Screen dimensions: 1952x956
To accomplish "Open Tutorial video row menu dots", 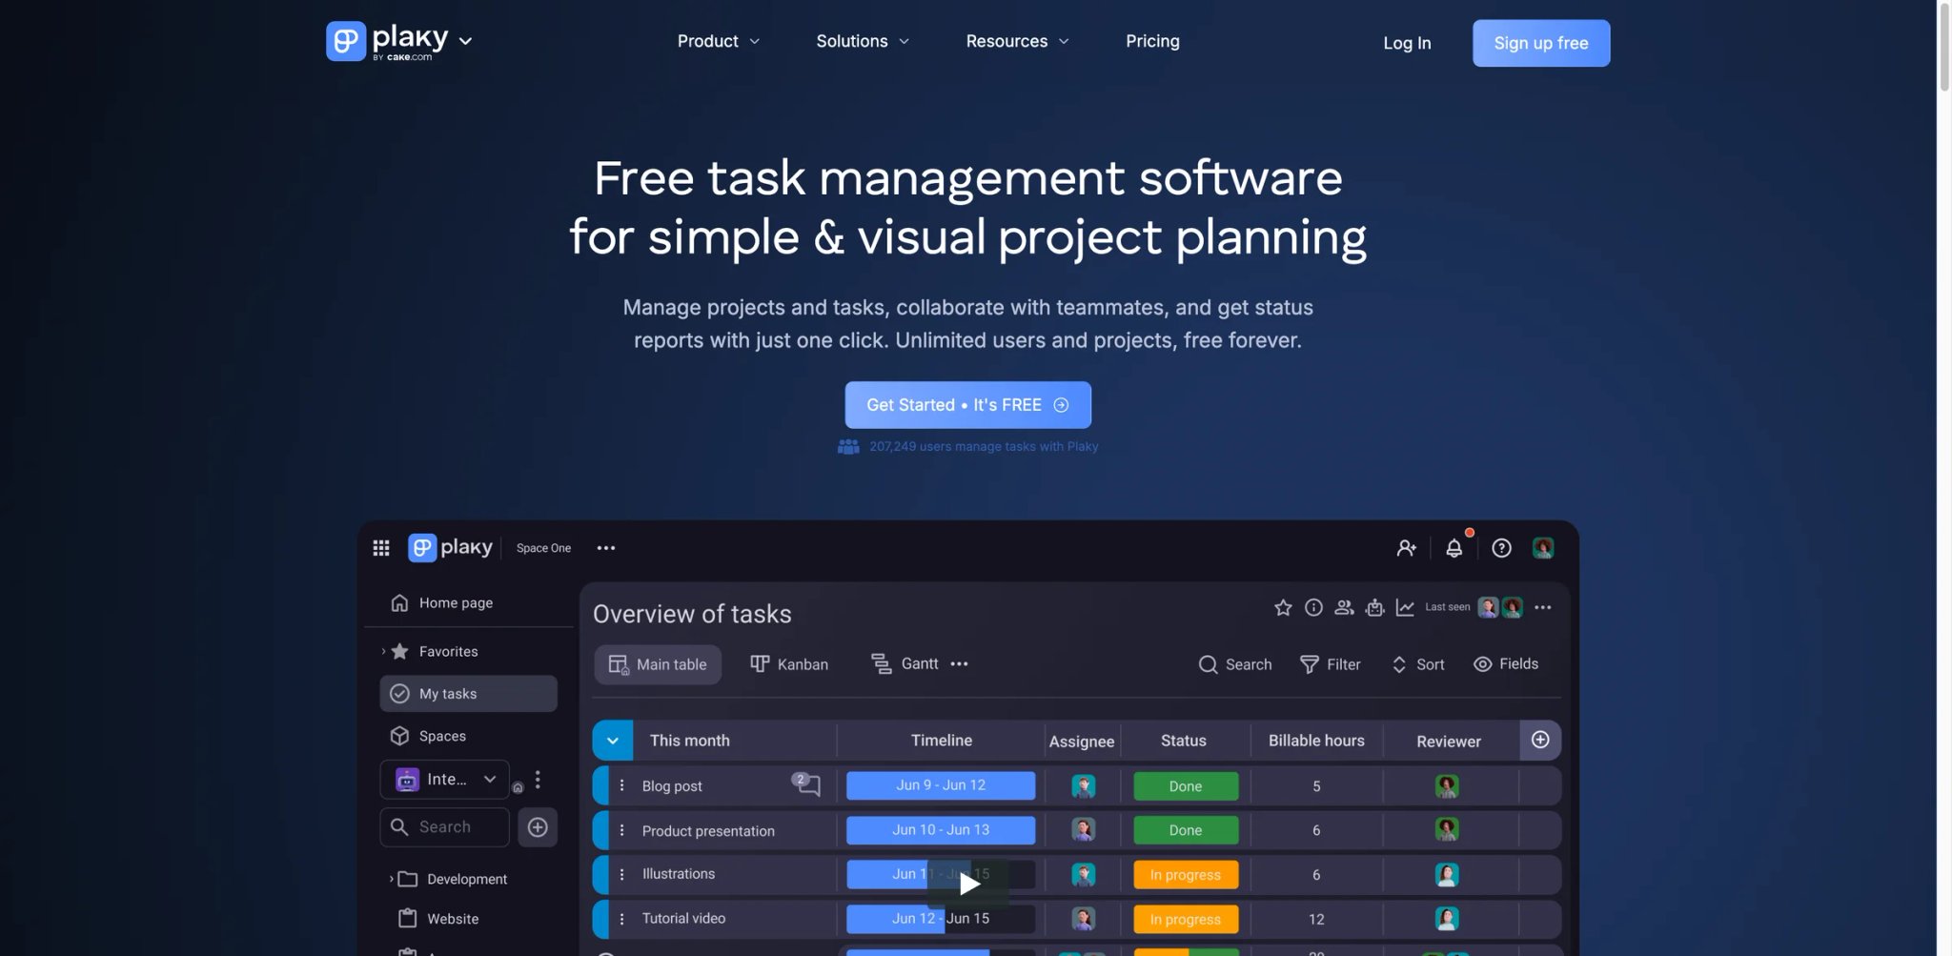I will click(x=621, y=919).
